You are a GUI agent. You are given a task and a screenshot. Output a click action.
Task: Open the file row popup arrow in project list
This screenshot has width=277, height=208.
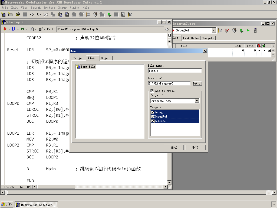click(x=269, y=51)
